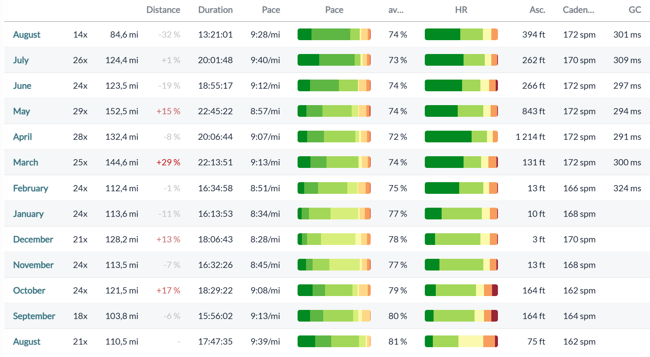
Task: Click October's HR zone distribution bar
Action: pyautogui.click(x=461, y=290)
